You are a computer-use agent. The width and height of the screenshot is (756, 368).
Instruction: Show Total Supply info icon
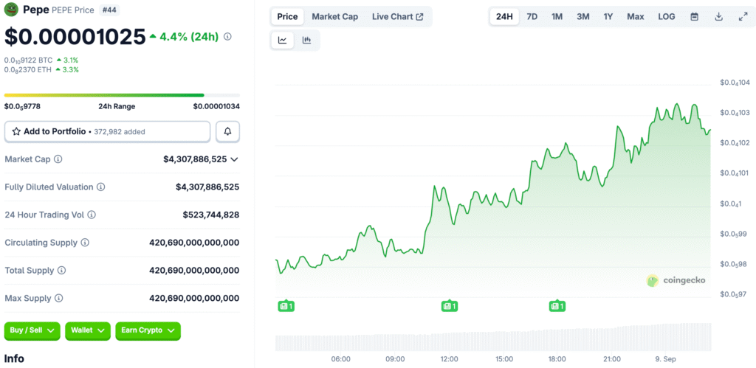coord(62,271)
